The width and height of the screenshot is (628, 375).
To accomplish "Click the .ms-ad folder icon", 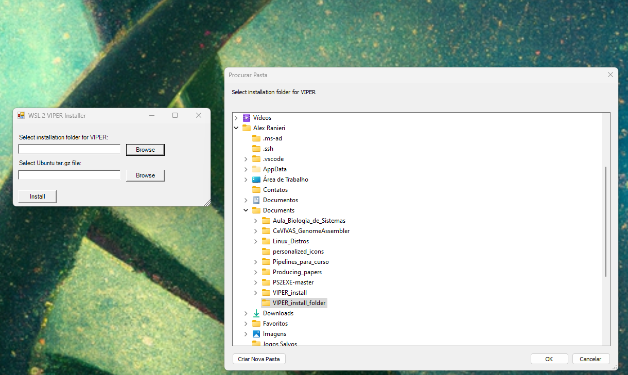I will click(256, 138).
